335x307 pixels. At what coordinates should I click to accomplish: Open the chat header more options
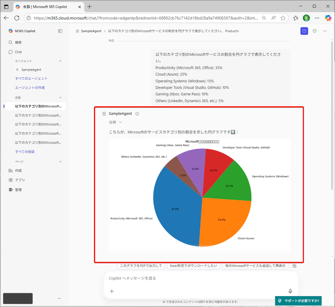[325, 31]
